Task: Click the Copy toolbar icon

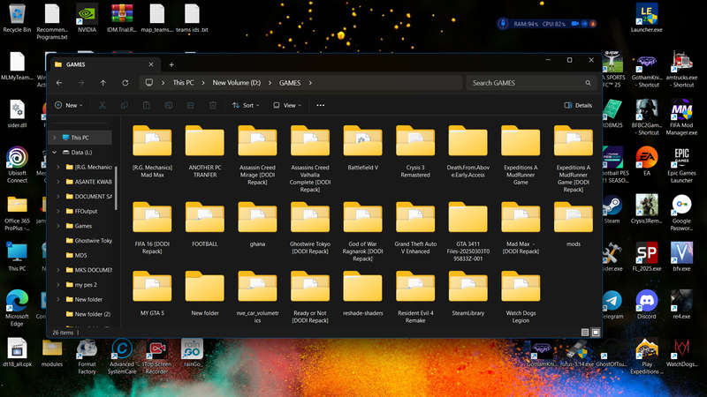Action: coord(125,105)
